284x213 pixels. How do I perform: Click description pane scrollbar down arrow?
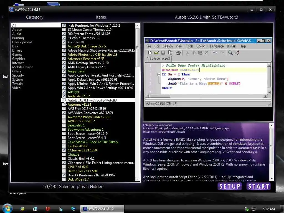pyautogui.click(x=271, y=179)
